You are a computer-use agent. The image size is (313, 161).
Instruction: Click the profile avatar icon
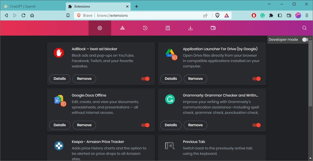point(298,15)
